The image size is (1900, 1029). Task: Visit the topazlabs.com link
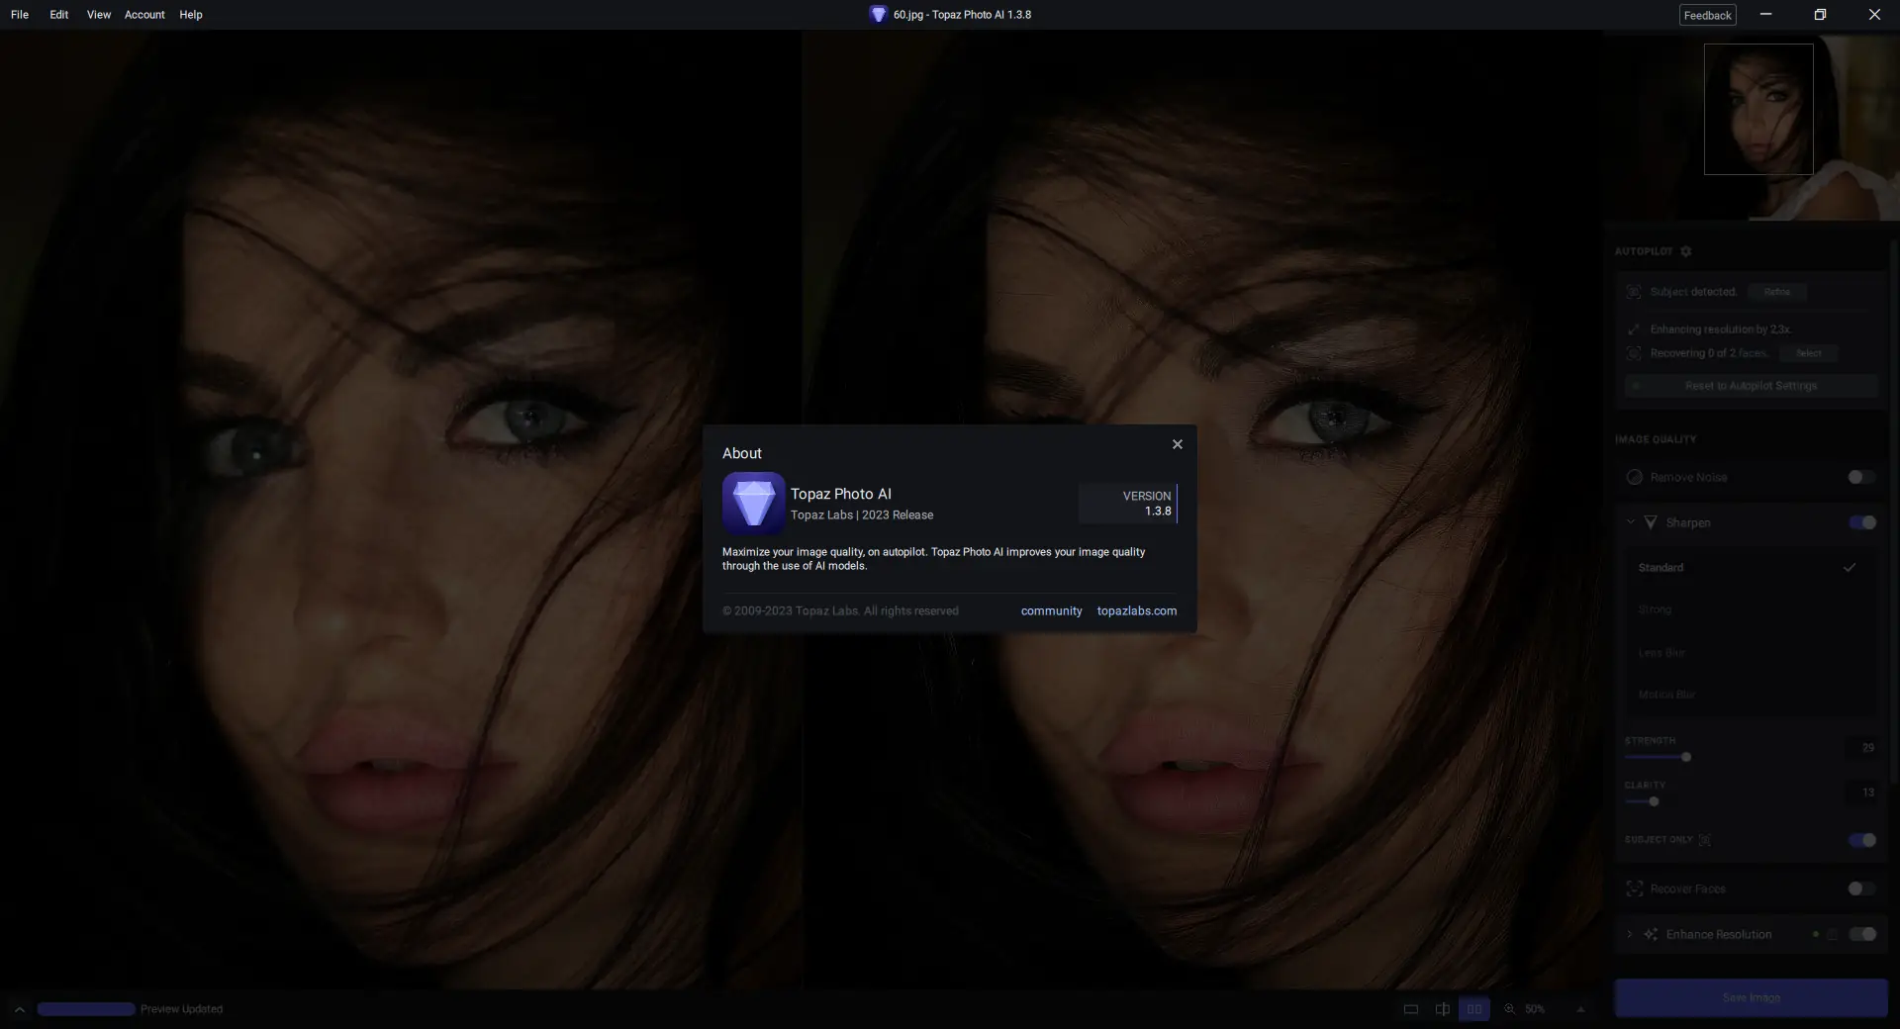point(1136,611)
